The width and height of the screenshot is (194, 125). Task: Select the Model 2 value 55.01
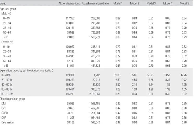[134, 75]
